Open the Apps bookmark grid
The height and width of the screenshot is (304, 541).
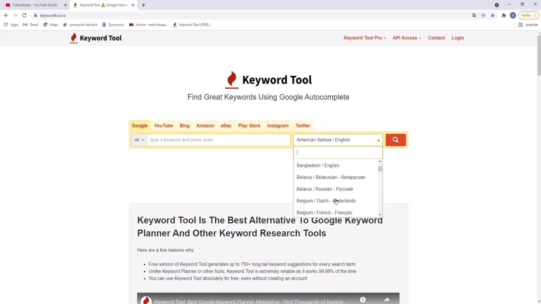click(x=11, y=25)
